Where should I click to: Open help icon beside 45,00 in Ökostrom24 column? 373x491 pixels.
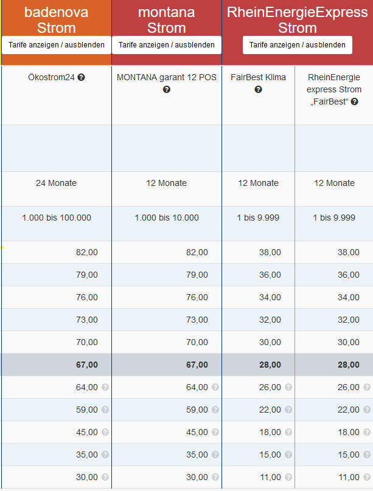click(x=105, y=432)
